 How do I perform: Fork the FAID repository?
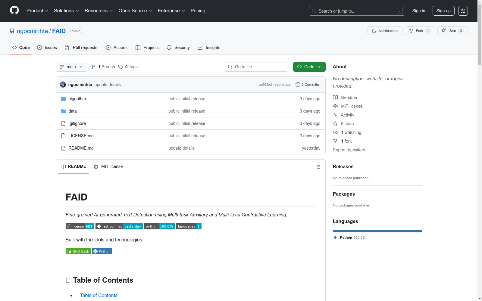pos(420,31)
